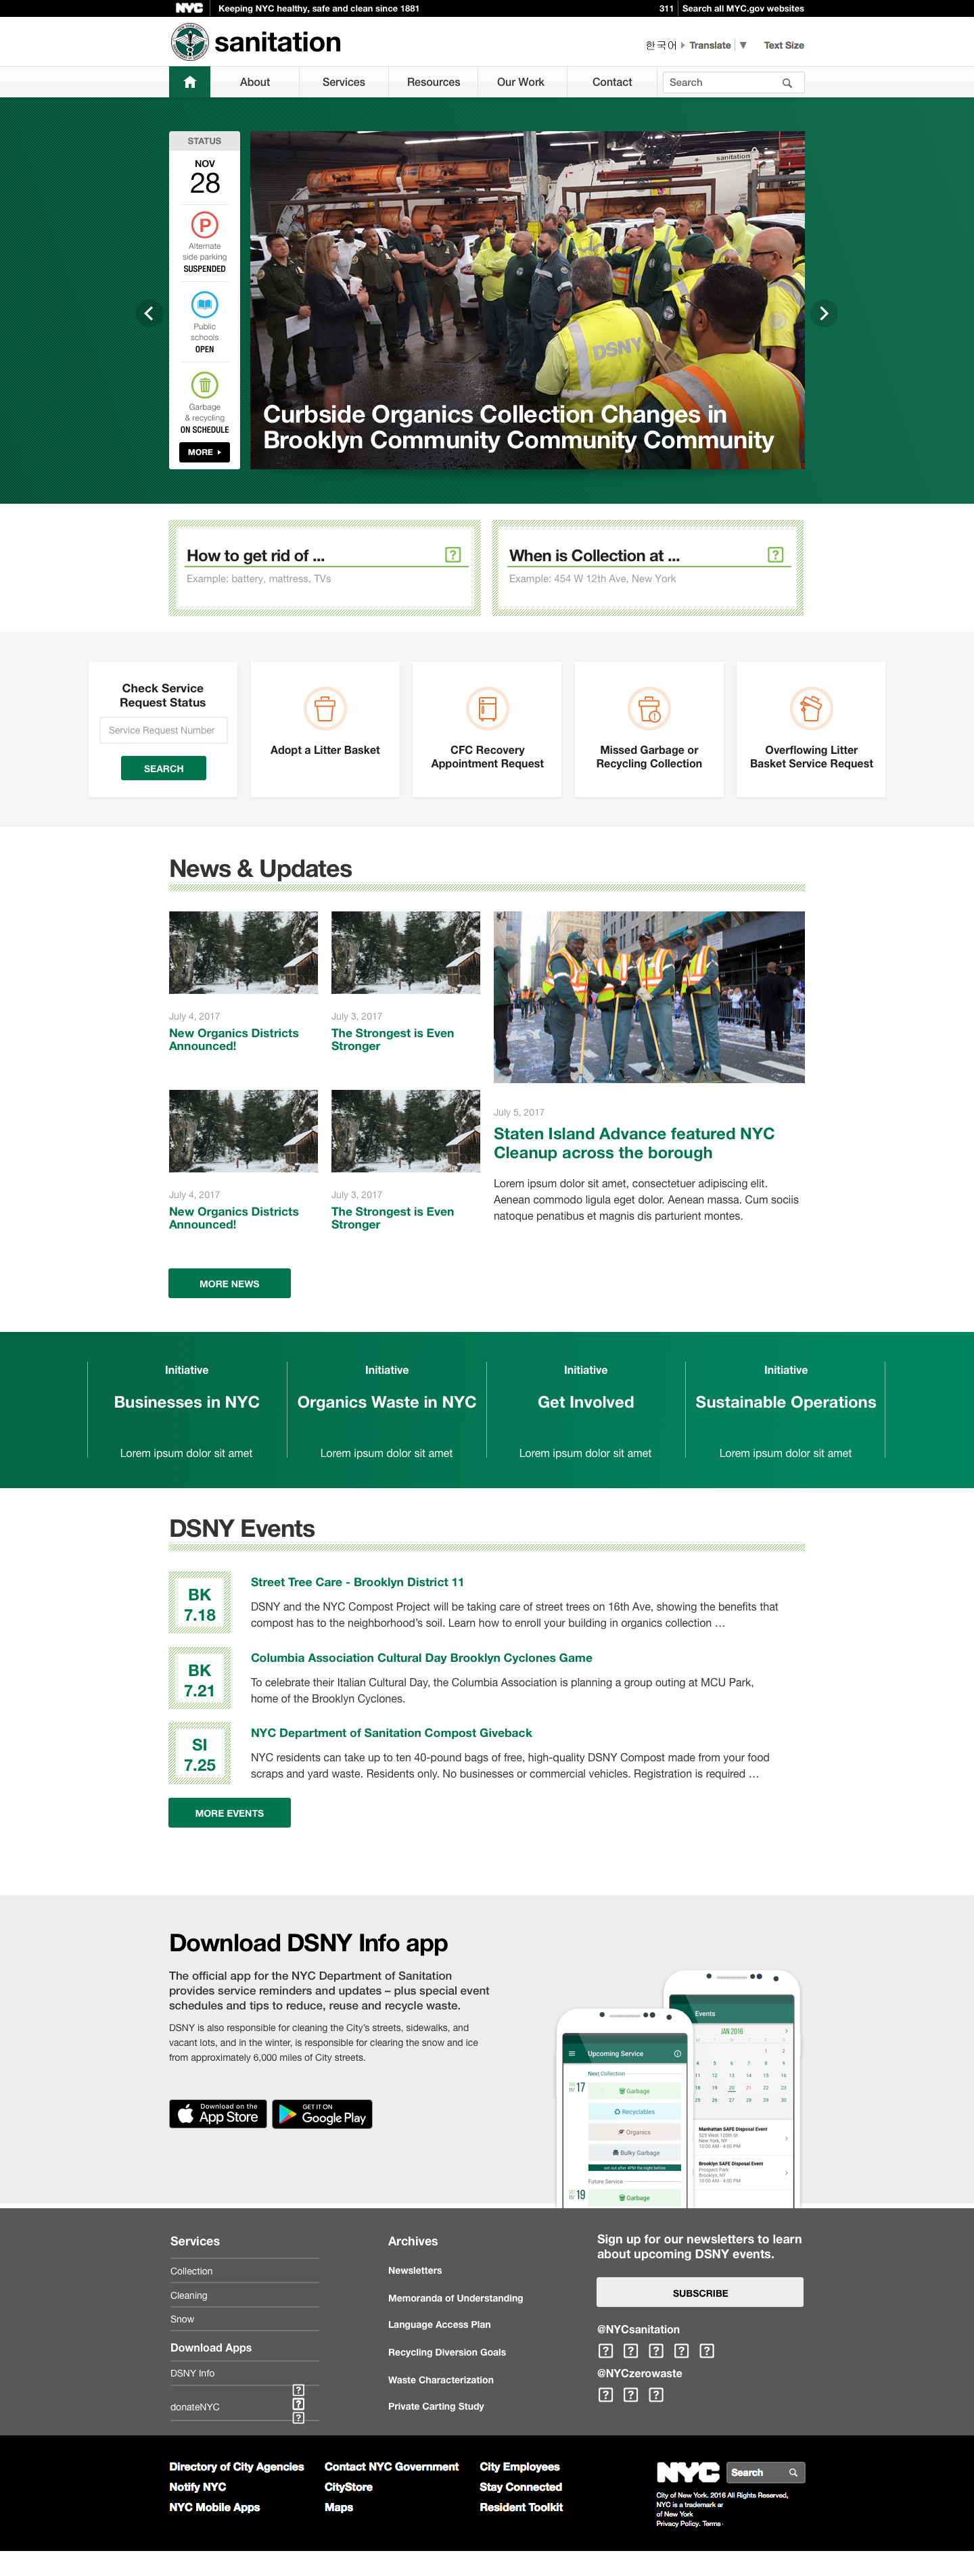Go to the home icon tab
This screenshot has width=974, height=2576.
(x=189, y=82)
